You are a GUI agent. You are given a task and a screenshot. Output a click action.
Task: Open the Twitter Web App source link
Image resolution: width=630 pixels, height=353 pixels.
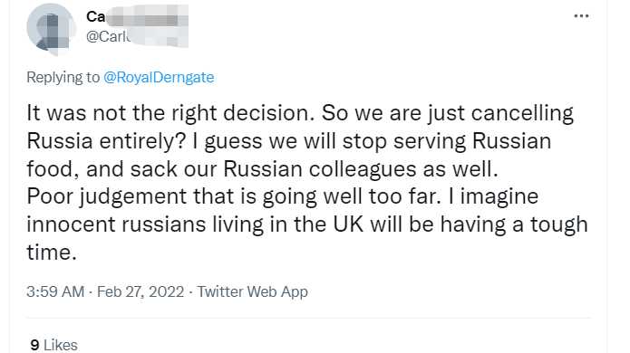[252, 291]
